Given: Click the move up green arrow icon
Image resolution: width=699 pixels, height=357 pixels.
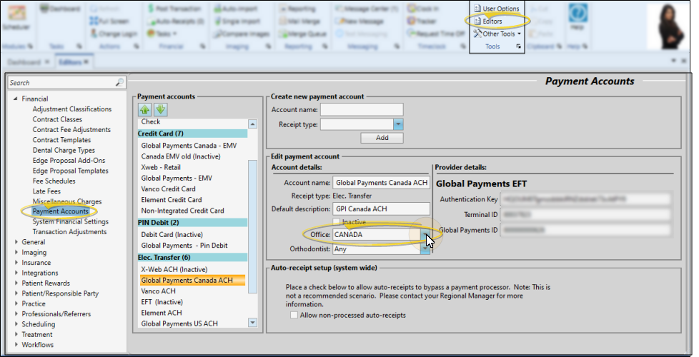Looking at the screenshot, I should [x=144, y=109].
